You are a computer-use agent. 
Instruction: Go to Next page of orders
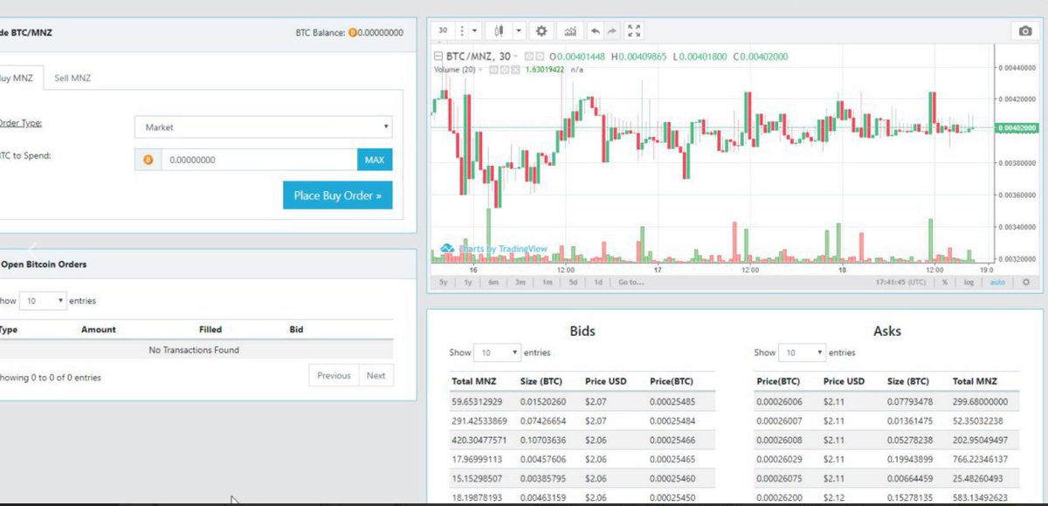[x=376, y=376]
